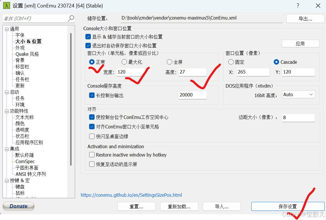Collapse the 按键 & 宏 tree node
This screenshot has height=220, width=326.
(x=7, y=181)
